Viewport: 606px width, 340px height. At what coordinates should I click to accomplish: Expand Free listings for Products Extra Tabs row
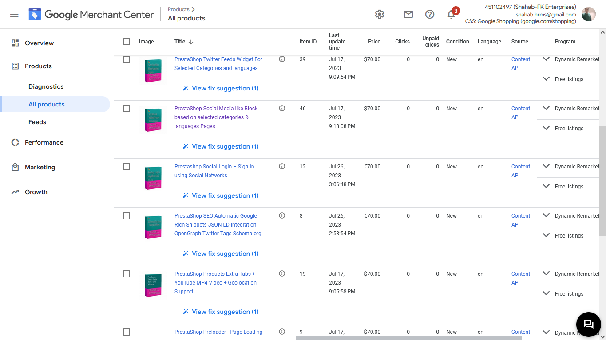click(x=546, y=293)
